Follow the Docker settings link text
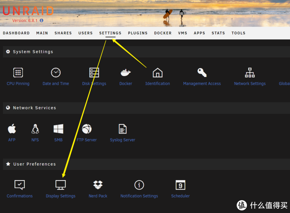This screenshot has height=213, width=290. click(x=126, y=84)
